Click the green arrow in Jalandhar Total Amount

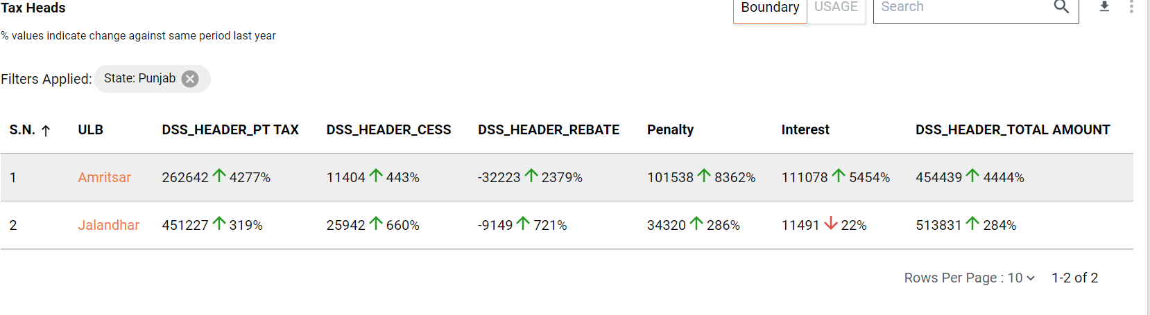pyautogui.click(x=972, y=224)
